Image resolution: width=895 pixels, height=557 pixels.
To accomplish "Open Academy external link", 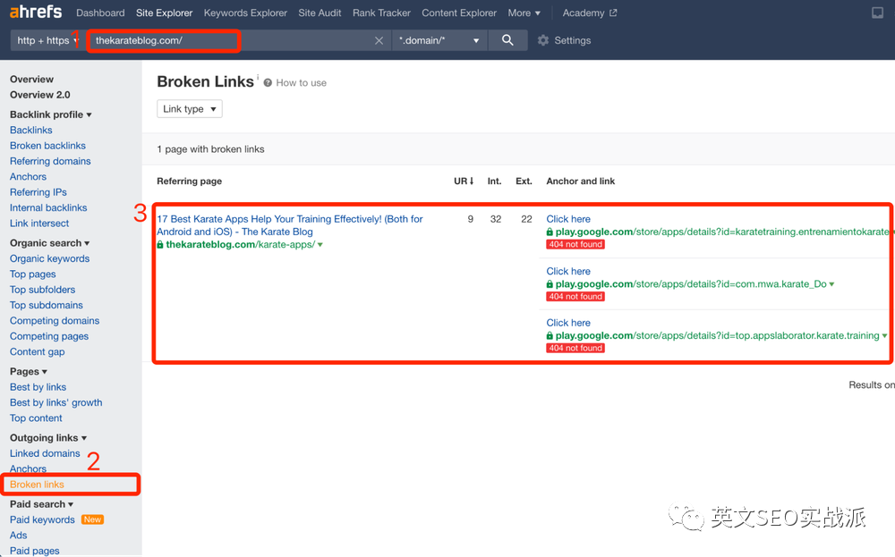I will click(590, 13).
